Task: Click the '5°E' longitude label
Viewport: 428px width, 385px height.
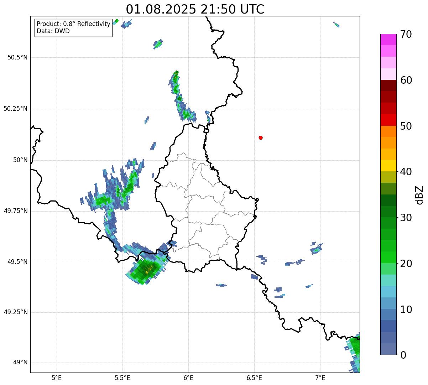Action: pos(57,378)
